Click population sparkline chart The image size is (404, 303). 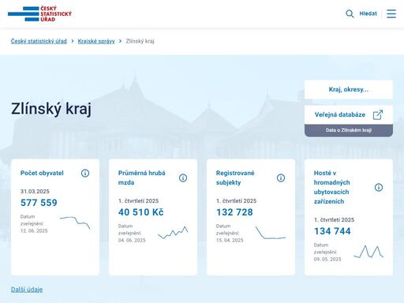coord(75,223)
